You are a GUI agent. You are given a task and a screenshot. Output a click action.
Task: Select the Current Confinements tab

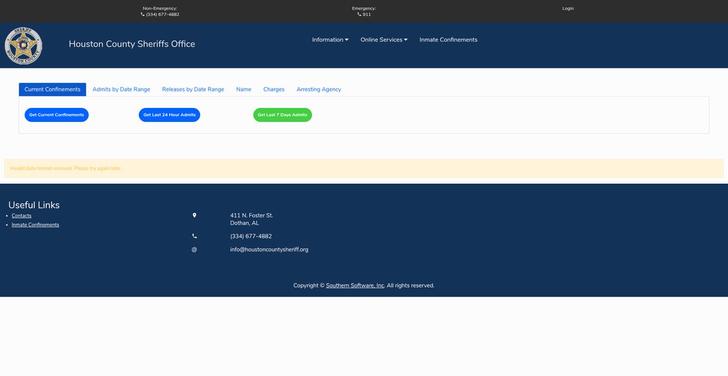52,89
